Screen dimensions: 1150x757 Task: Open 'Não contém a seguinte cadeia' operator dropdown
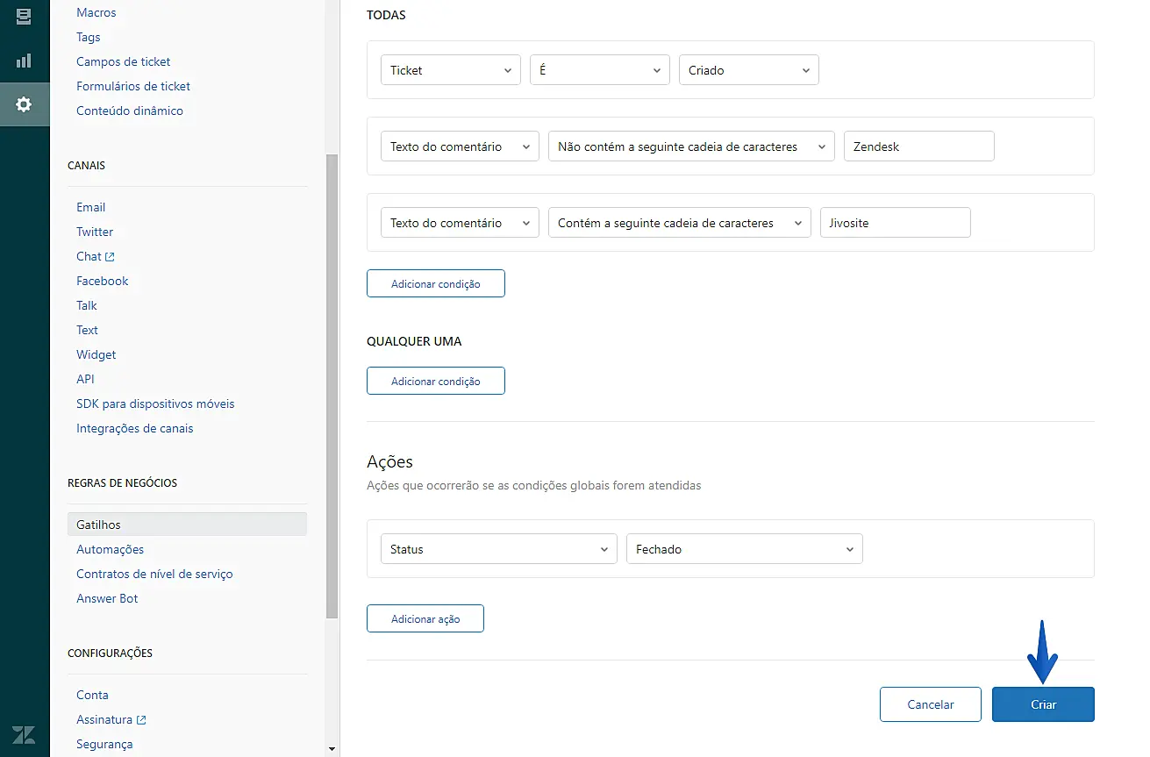click(690, 146)
